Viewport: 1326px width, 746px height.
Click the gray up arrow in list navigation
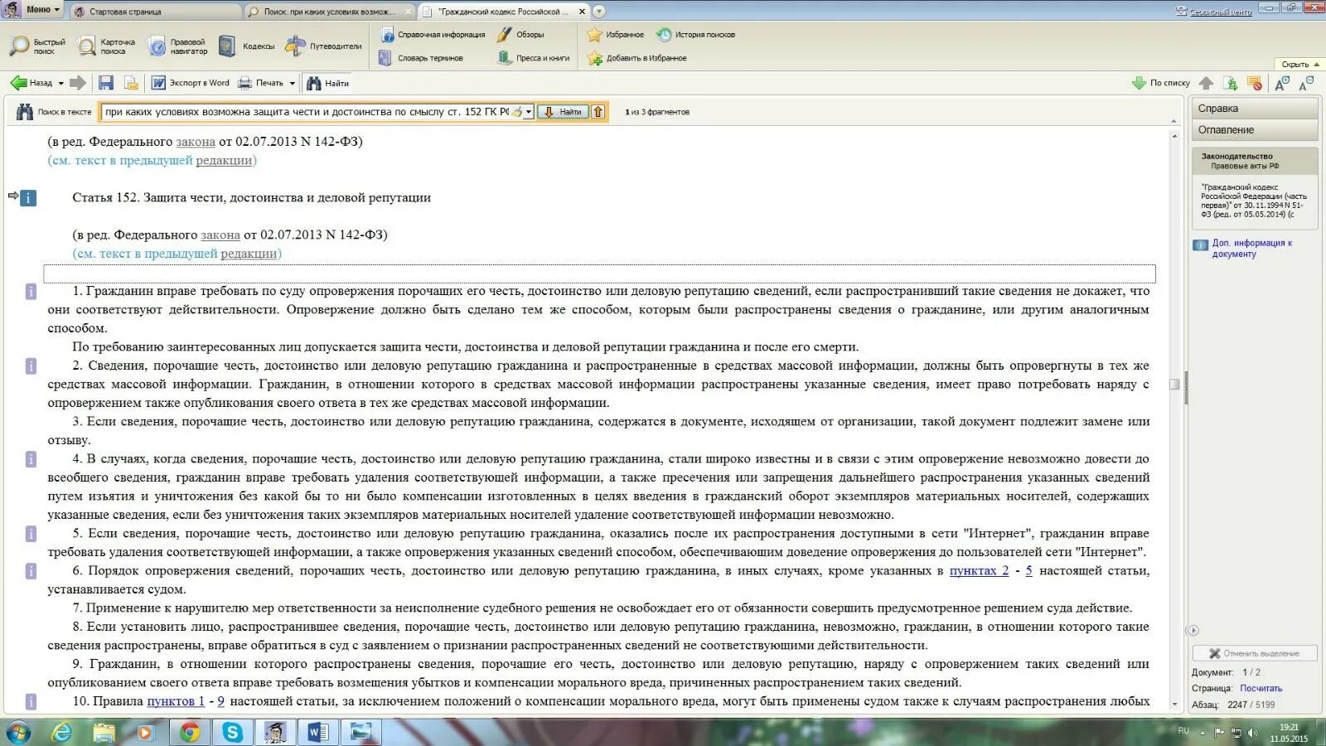tap(1207, 83)
